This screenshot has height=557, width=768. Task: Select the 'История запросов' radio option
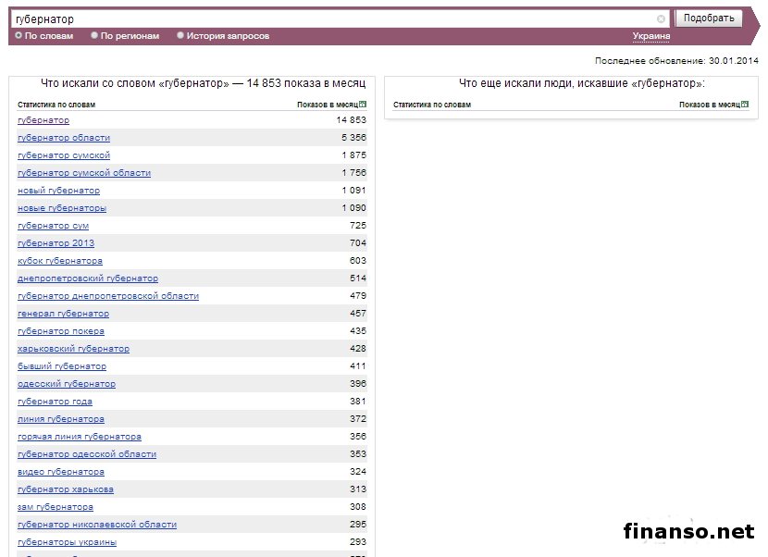180,36
